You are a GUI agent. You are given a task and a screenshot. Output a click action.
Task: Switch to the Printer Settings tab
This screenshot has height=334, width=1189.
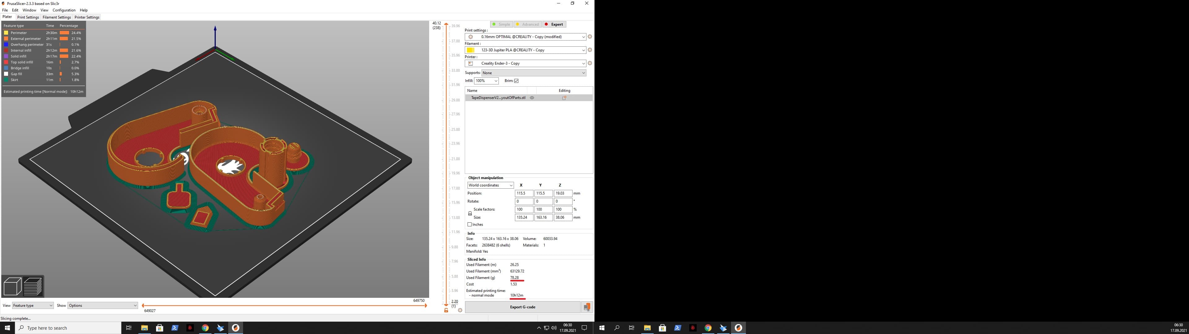pyautogui.click(x=87, y=18)
